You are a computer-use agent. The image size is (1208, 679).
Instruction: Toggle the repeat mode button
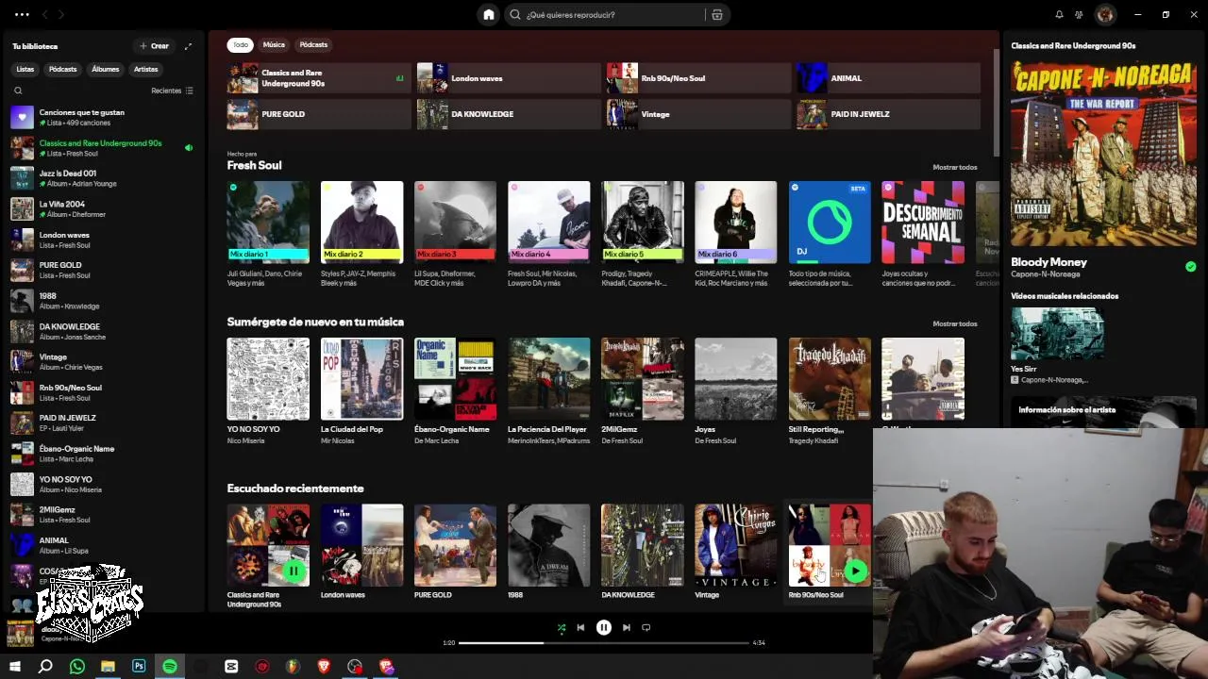coord(646,627)
